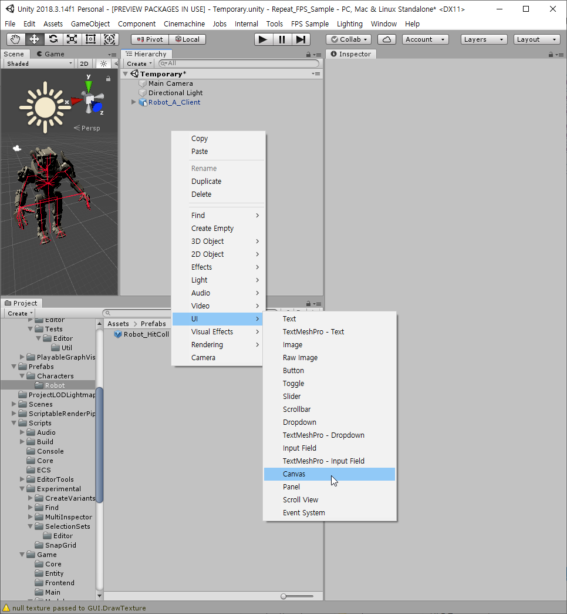Viewport: 567px width, 614px height.
Task: Choose Canvas from UI submenu
Action: coord(329,474)
